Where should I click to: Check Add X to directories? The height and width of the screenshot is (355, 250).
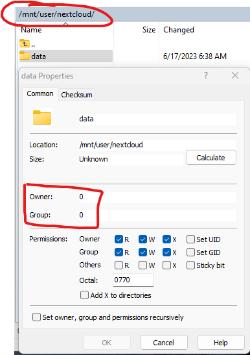85,295
